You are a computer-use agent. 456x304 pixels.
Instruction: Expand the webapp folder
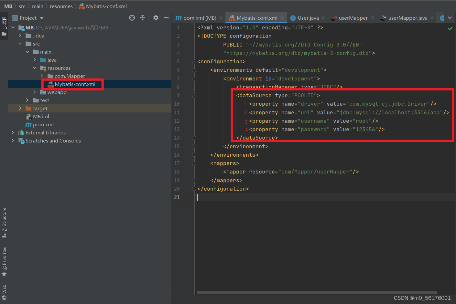[34, 92]
